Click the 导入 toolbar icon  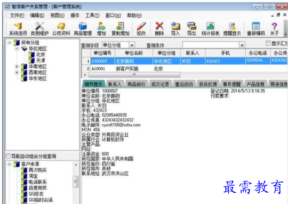click(175, 29)
